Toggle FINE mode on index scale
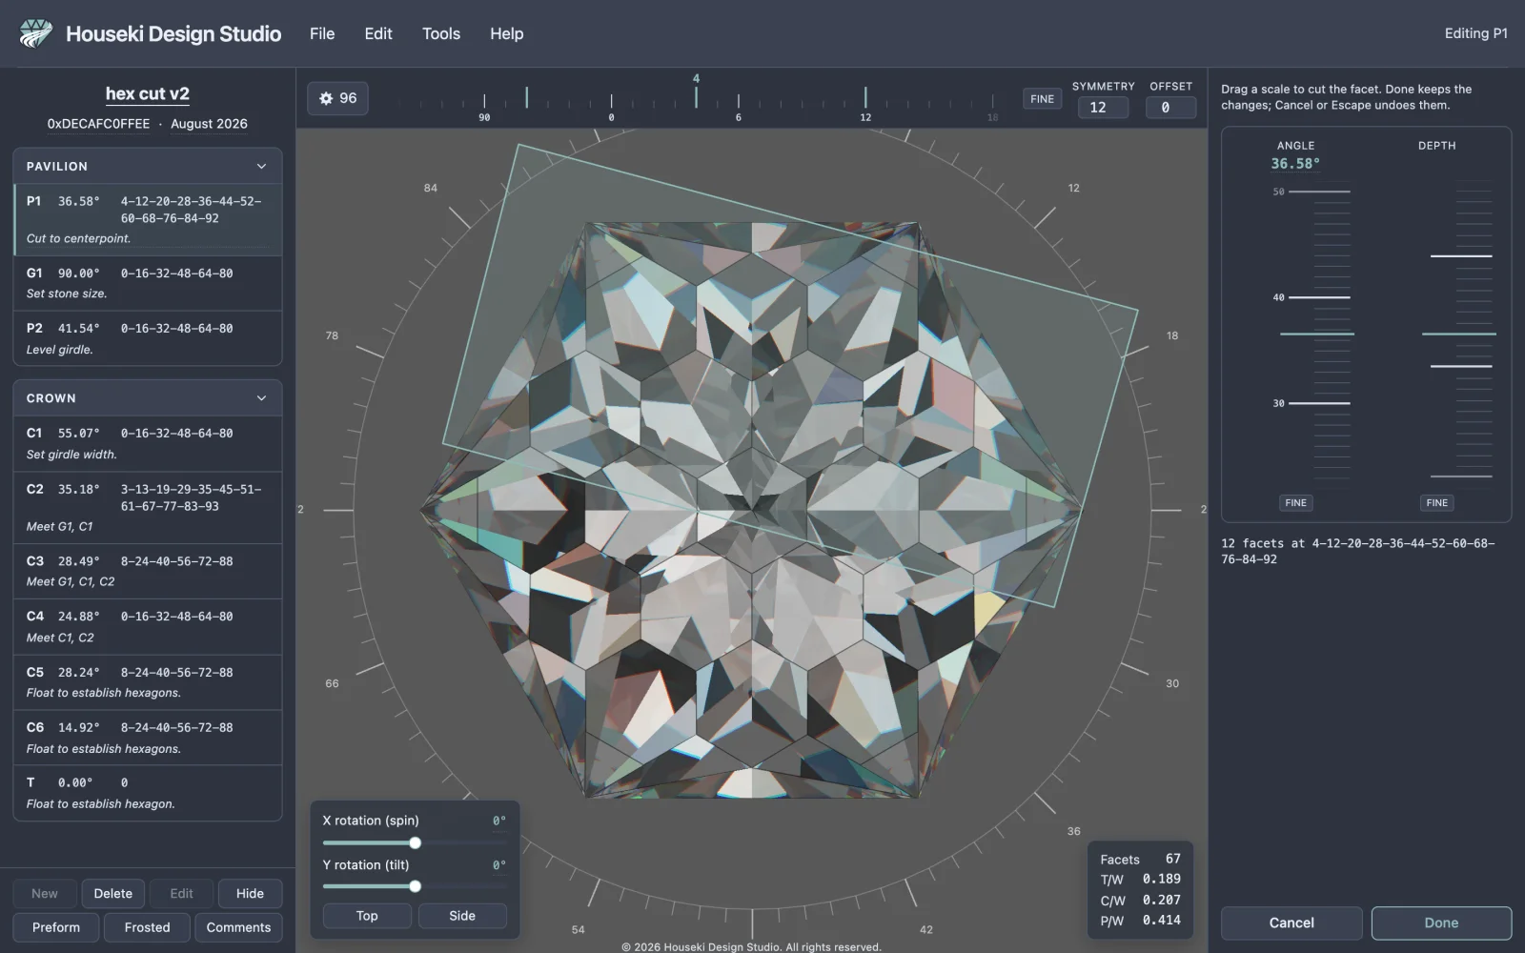Viewport: 1525px width, 953px height. pos(1043,98)
